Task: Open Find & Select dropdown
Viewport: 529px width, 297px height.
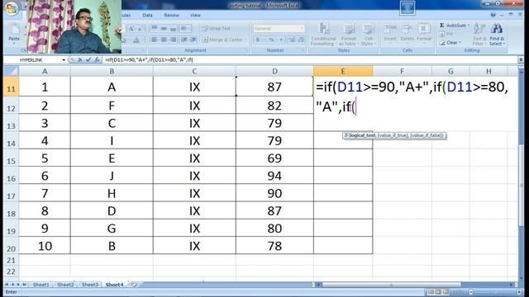Action: click(497, 35)
